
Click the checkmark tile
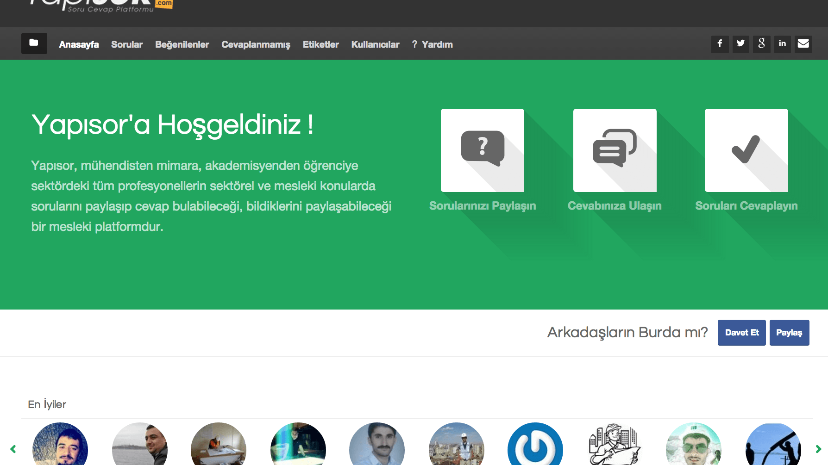pos(746,150)
